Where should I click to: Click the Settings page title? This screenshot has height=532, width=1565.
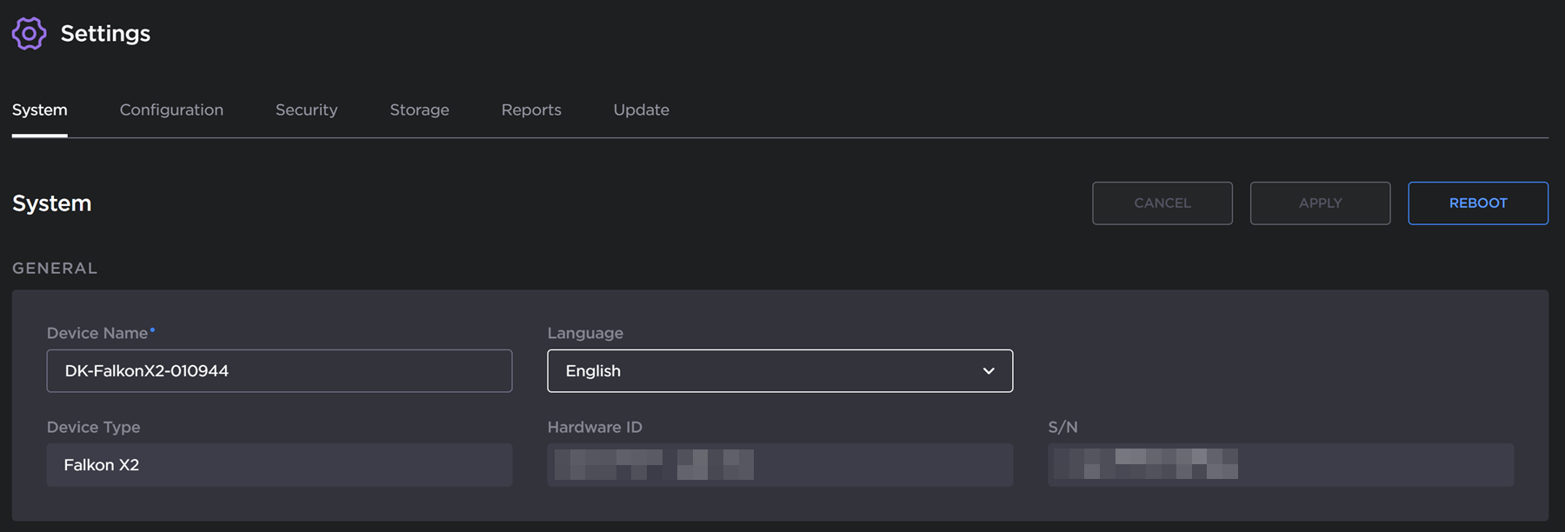click(x=105, y=34)
